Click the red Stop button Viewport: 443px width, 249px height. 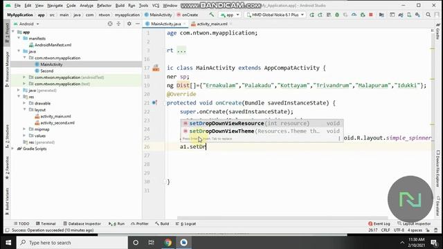coord(371,15)
